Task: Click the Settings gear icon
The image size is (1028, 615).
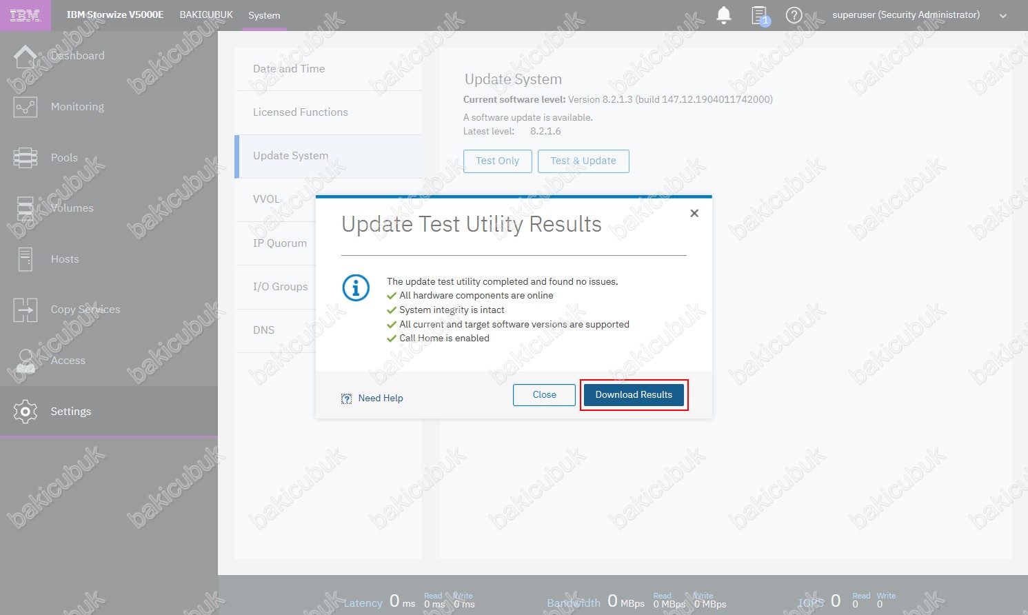Action: (x=26, y=412)
